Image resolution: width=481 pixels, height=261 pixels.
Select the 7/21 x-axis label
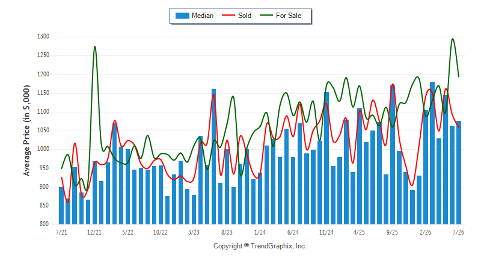[61, 232]
